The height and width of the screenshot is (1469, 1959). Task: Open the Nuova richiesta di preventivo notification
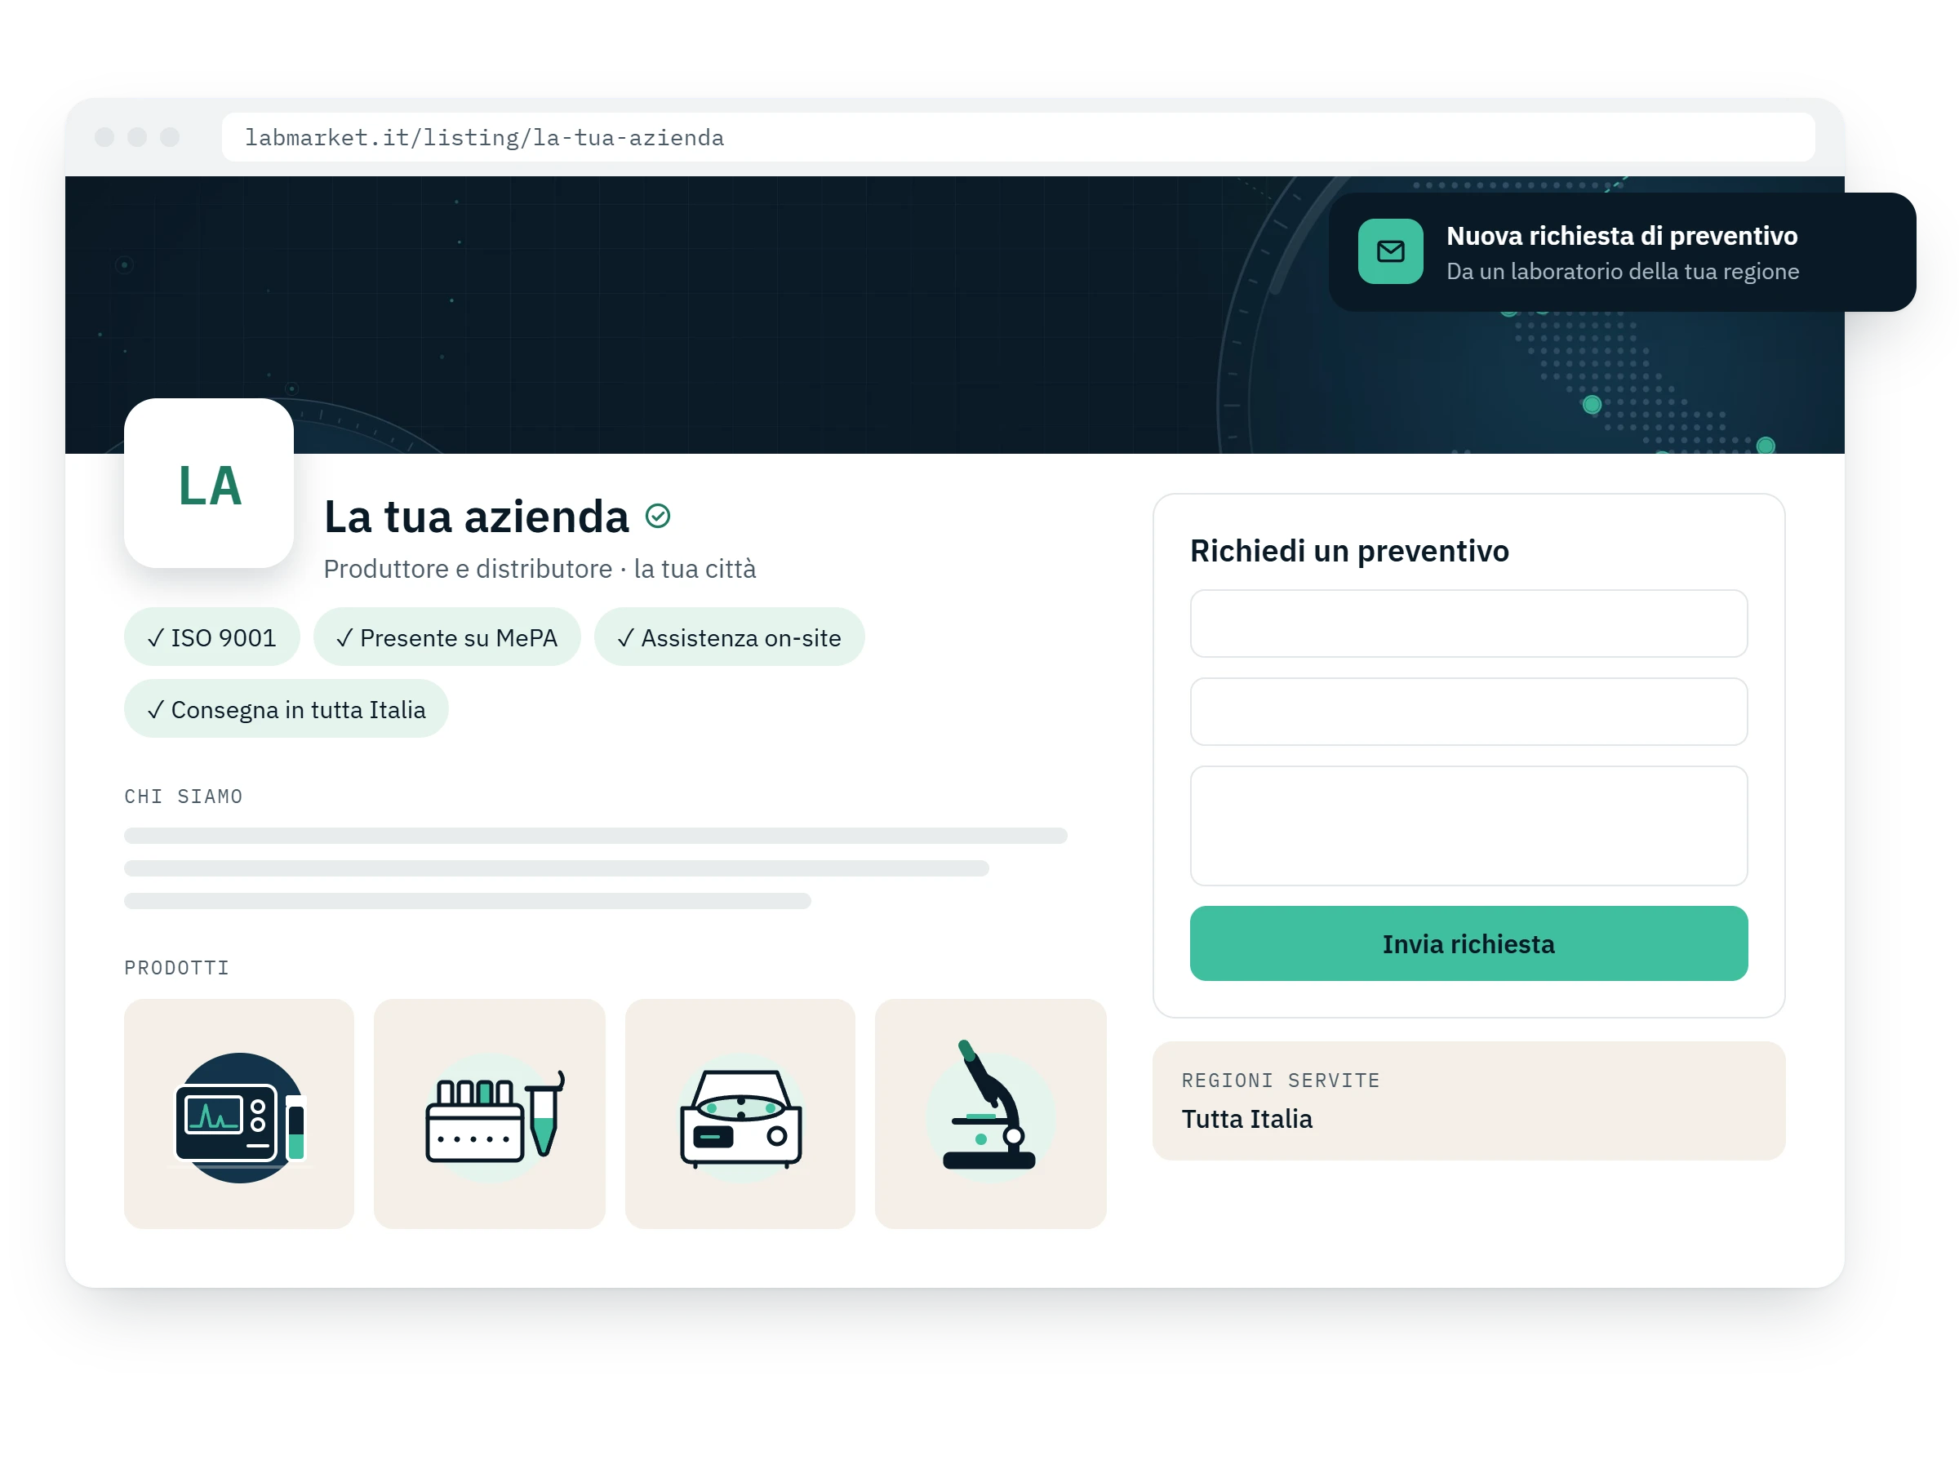1622,252
